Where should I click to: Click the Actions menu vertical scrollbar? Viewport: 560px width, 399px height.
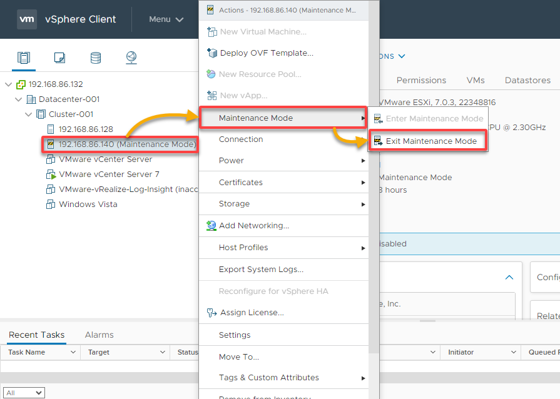point(374,178)
